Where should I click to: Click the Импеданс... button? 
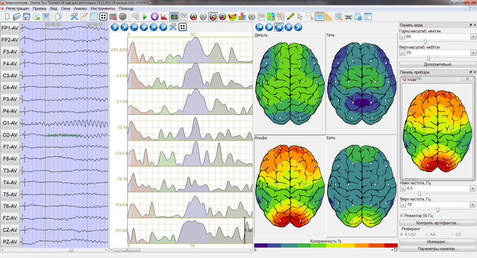coord(437,242)
